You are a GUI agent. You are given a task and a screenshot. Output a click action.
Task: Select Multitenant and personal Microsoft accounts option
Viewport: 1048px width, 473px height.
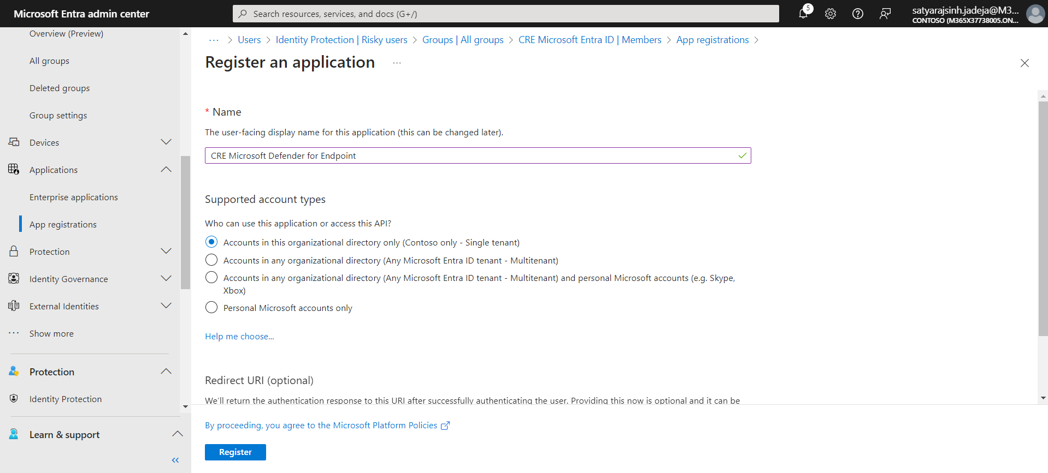tap(211, 277)
